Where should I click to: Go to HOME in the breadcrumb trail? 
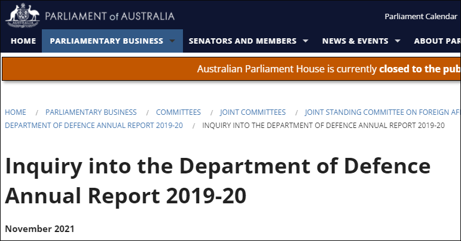[x=16, y=112]
